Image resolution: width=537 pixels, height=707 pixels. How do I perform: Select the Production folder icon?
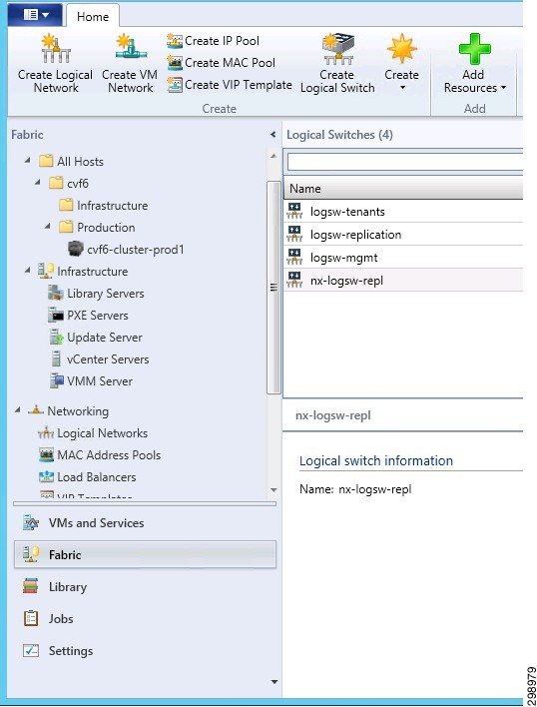66,227
